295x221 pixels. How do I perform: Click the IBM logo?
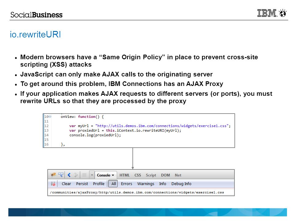(267, 13)
